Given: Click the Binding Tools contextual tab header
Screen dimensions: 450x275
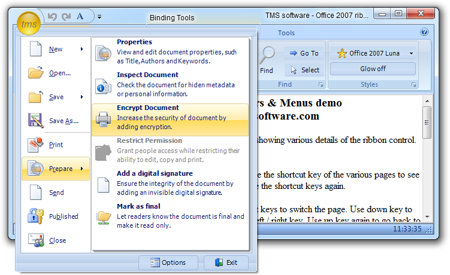Looking at the screenshot, I should pos(172,18).
